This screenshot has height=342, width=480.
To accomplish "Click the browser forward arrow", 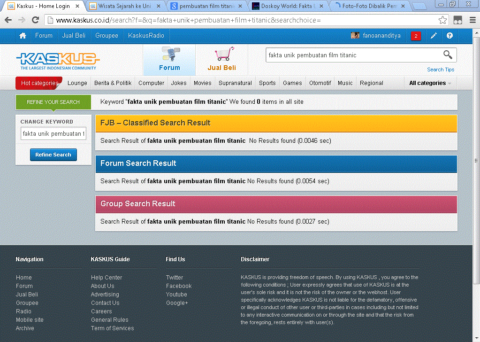I will pos(22,20).
